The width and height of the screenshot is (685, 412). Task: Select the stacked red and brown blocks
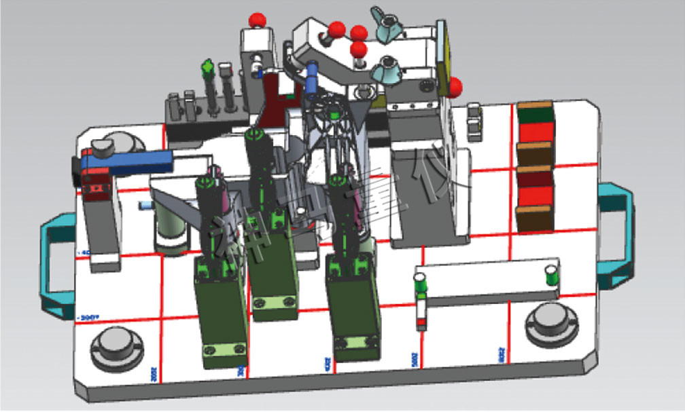535,165
